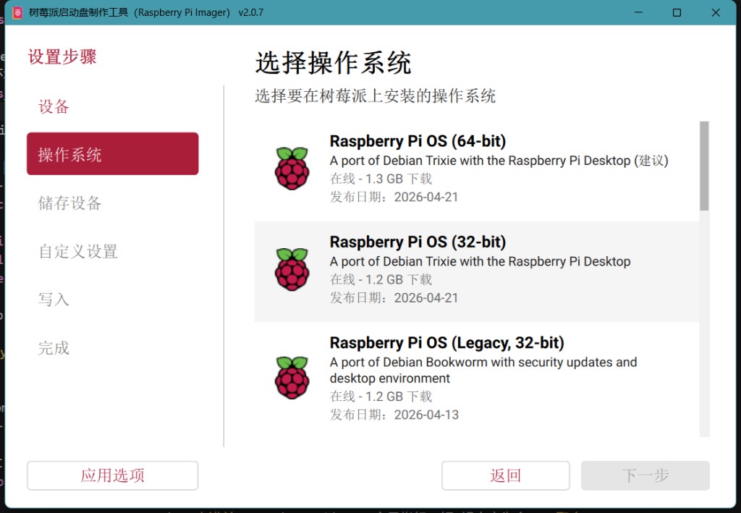The height and width of the screenshot is (513, 741).
Task: Click the raspberry icon beside Raspberry Pi OS (32-bit)
Action: pos(292,268)
